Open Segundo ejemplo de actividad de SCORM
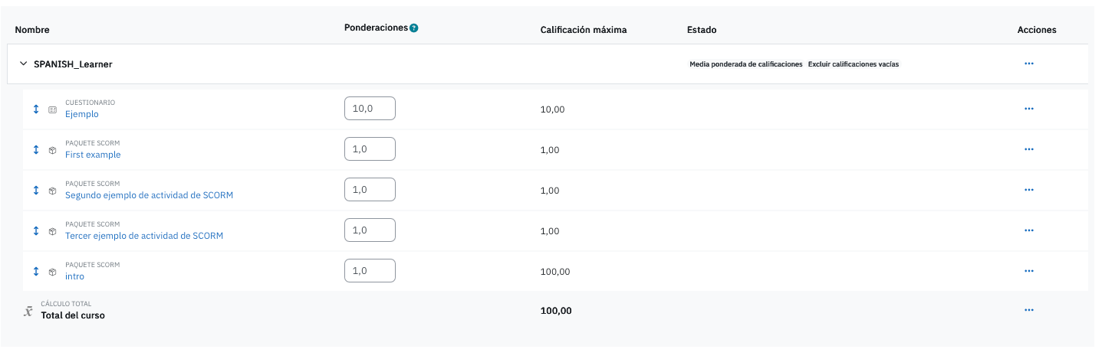1102x359 pixels. pos(149,195)
